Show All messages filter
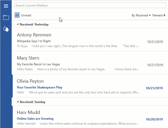This screenshot has height=128, width=168. (x=17, y=15)
